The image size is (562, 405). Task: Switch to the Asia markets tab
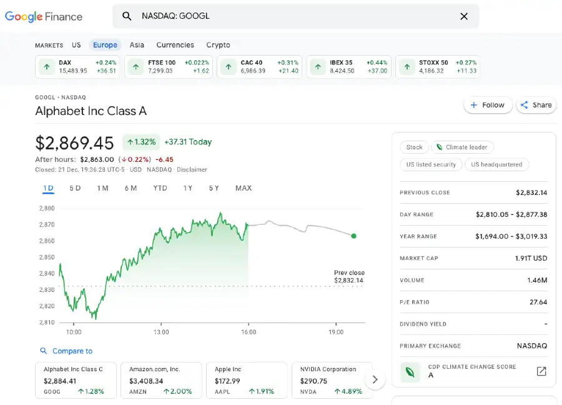[x=137, y=45]
